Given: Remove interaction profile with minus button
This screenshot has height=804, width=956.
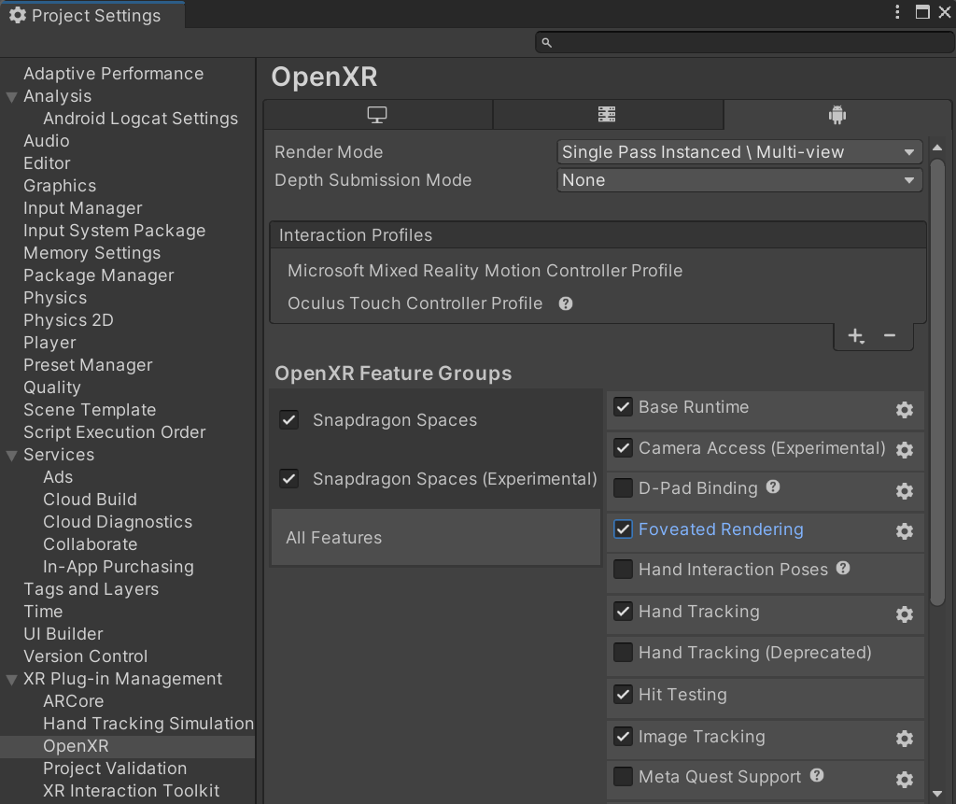Looking at the screenshot, I should pos(890,335).
